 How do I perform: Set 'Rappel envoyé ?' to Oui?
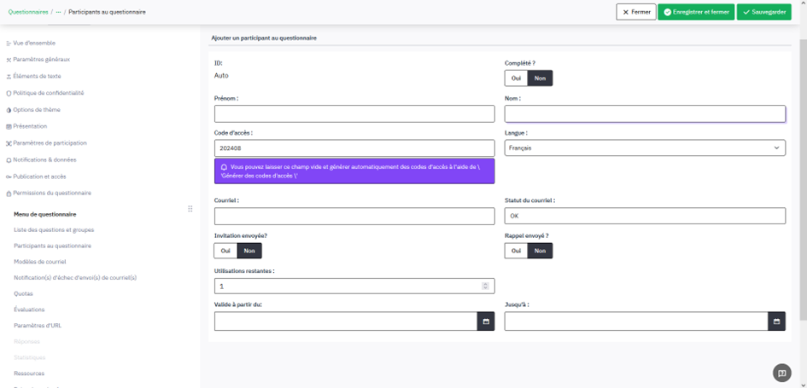point(516,251)
